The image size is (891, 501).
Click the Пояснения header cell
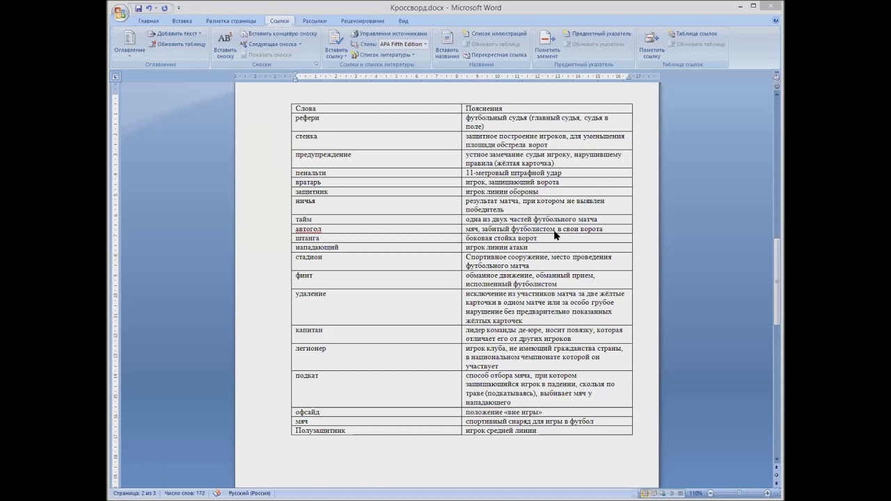547,109
